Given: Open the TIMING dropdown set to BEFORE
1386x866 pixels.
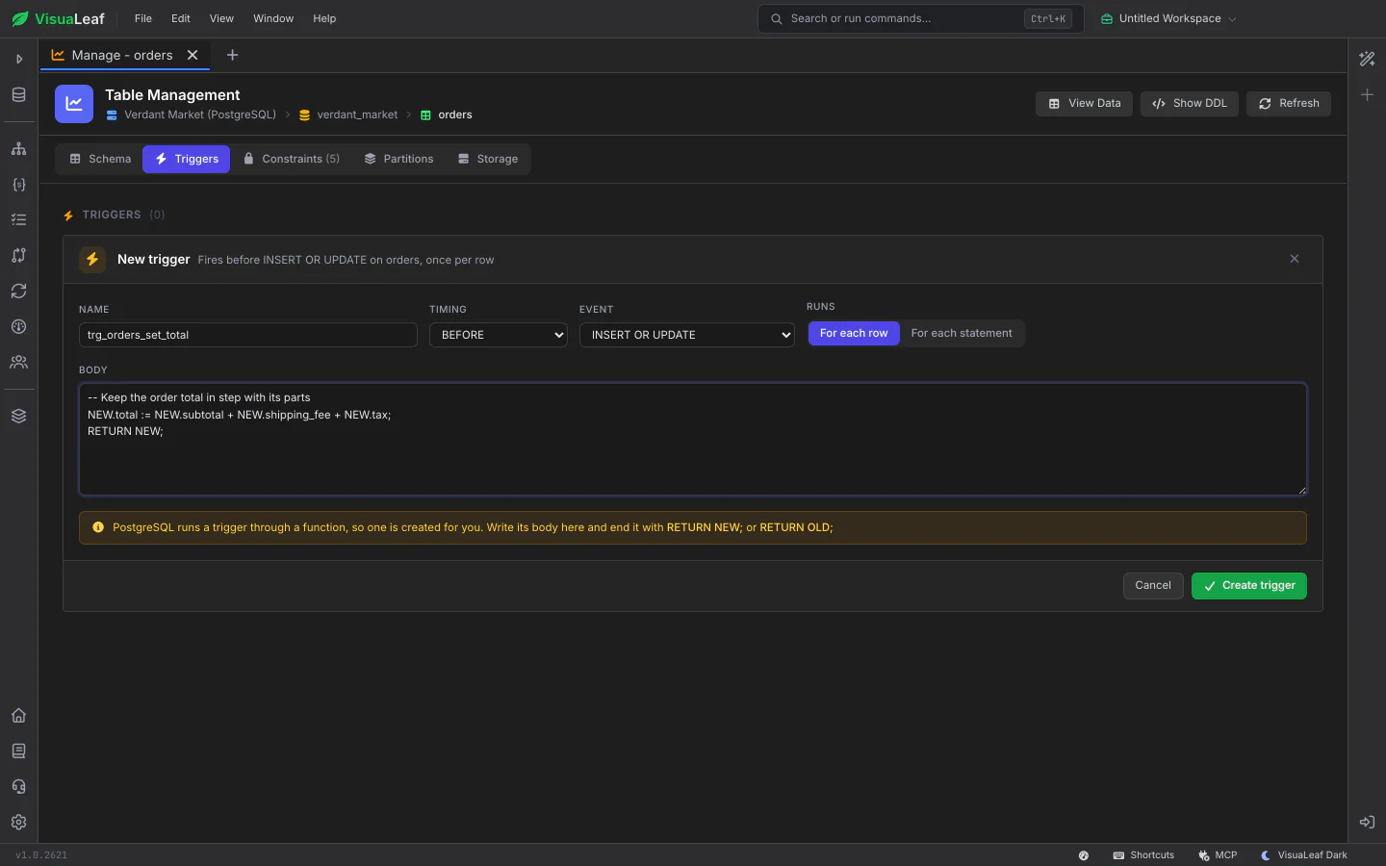Looking at the screenshot, I should pyautogui.click(x=499, y=335).
